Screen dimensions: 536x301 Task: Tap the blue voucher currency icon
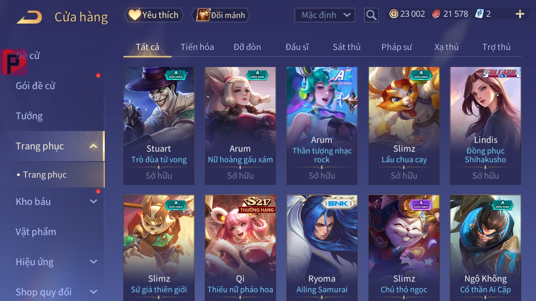pyautogui.click(x=479, y=14)
